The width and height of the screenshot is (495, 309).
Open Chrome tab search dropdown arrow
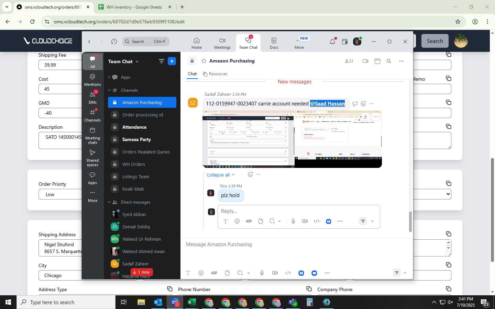7,7
